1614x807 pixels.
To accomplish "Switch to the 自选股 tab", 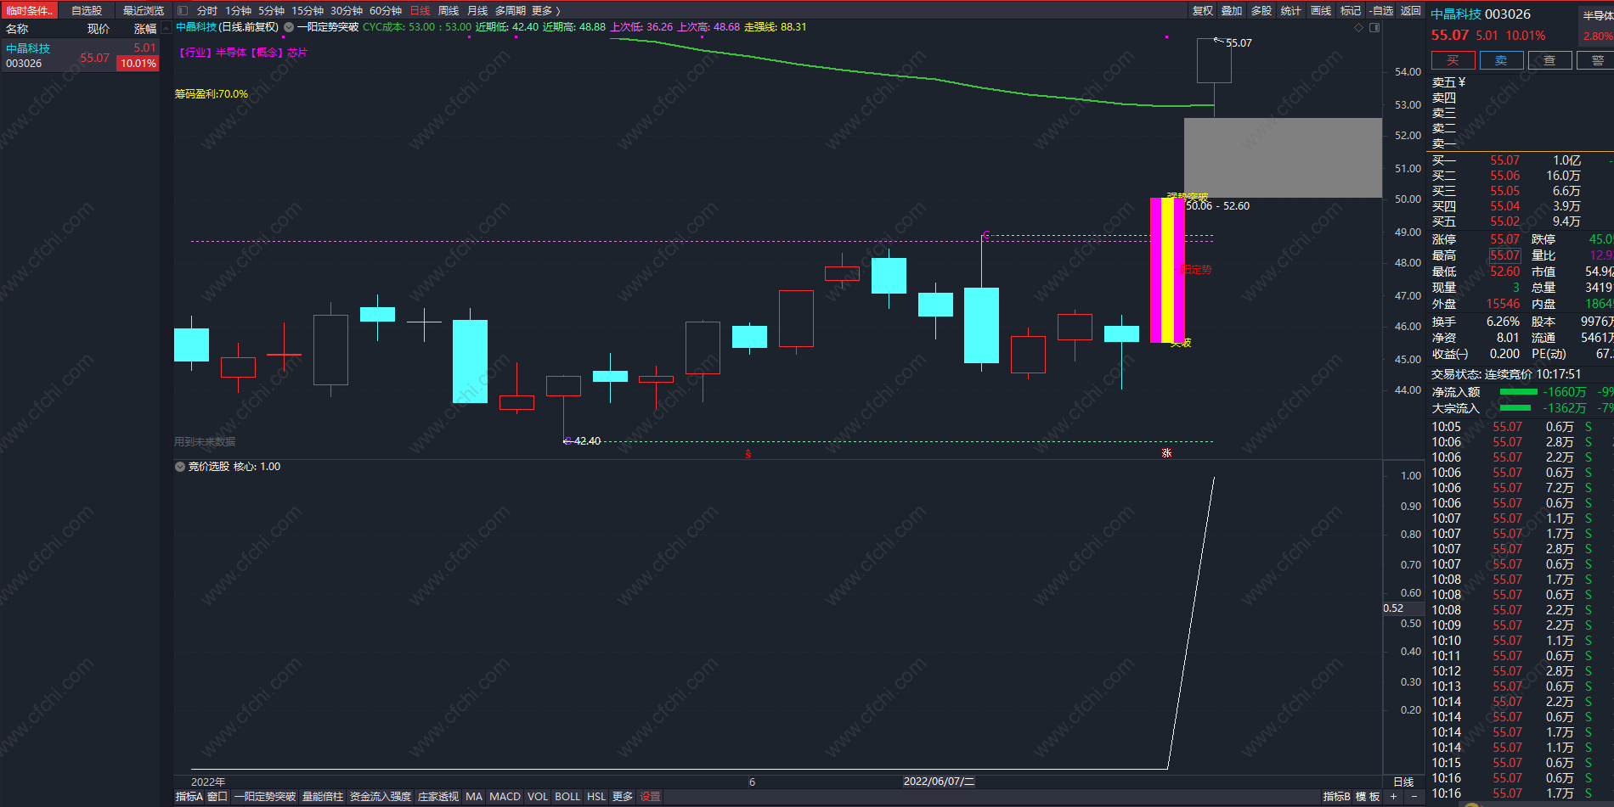I will coord(87,11).
